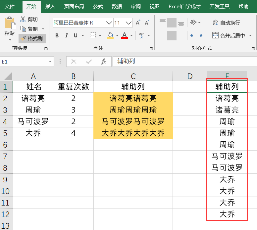This screenshot has height=230, width=257.
Task: Toggle Italic formatting
Action: click(66, 35)
